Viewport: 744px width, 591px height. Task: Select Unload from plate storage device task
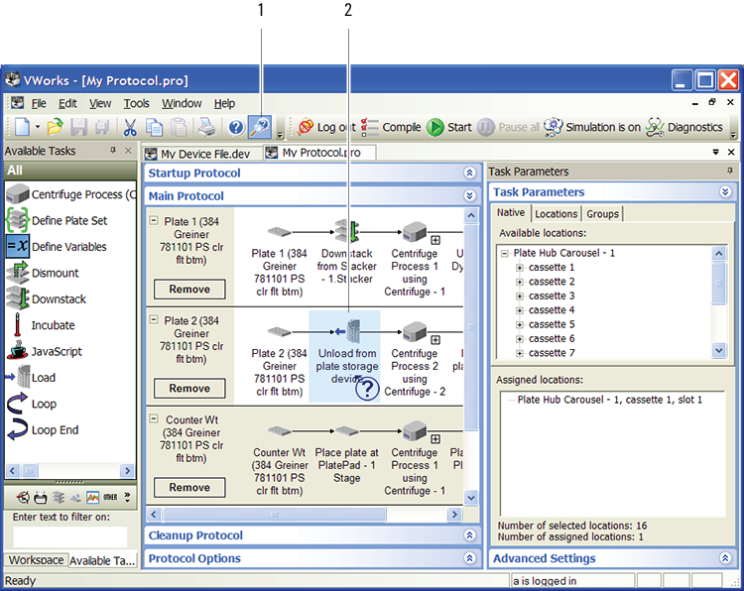pyautogui.click(x=344, y=356)
